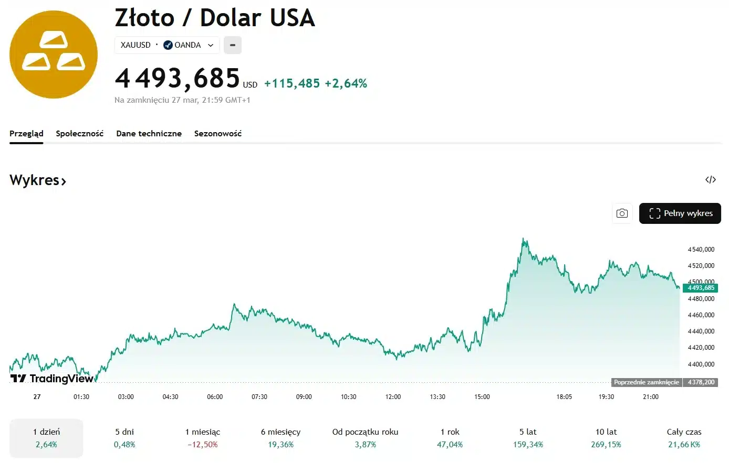Select the 1 miesiąc time range
The image size is (729, 463).
[203, 438]
